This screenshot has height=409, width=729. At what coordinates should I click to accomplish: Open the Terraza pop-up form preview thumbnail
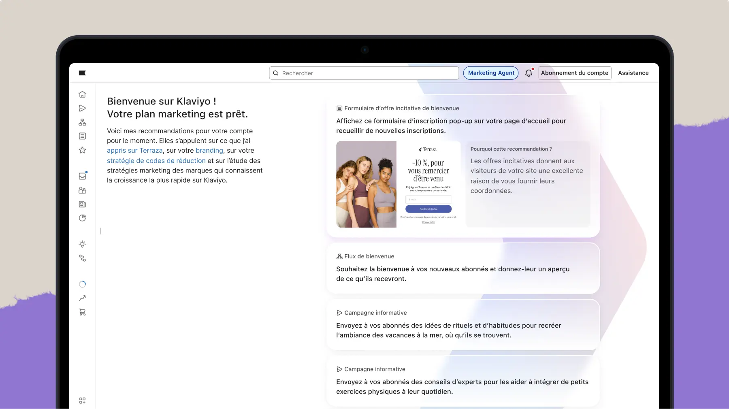[399, 184]
